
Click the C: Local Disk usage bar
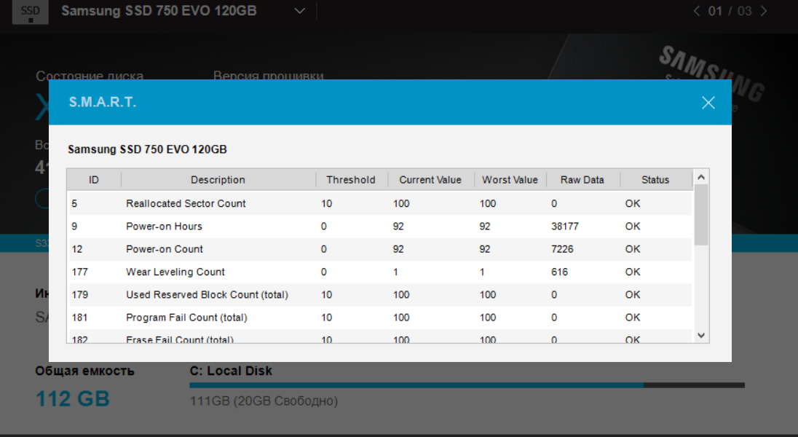tap(467, 385)
